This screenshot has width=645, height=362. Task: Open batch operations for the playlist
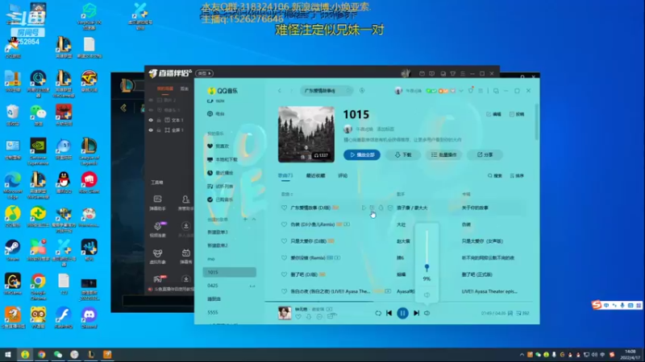pyautogui.click(x=443, y=154)
